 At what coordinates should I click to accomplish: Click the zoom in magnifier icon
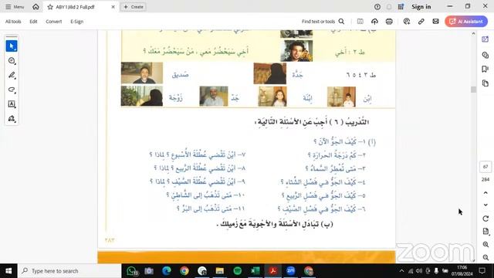(x=486, y=244)
